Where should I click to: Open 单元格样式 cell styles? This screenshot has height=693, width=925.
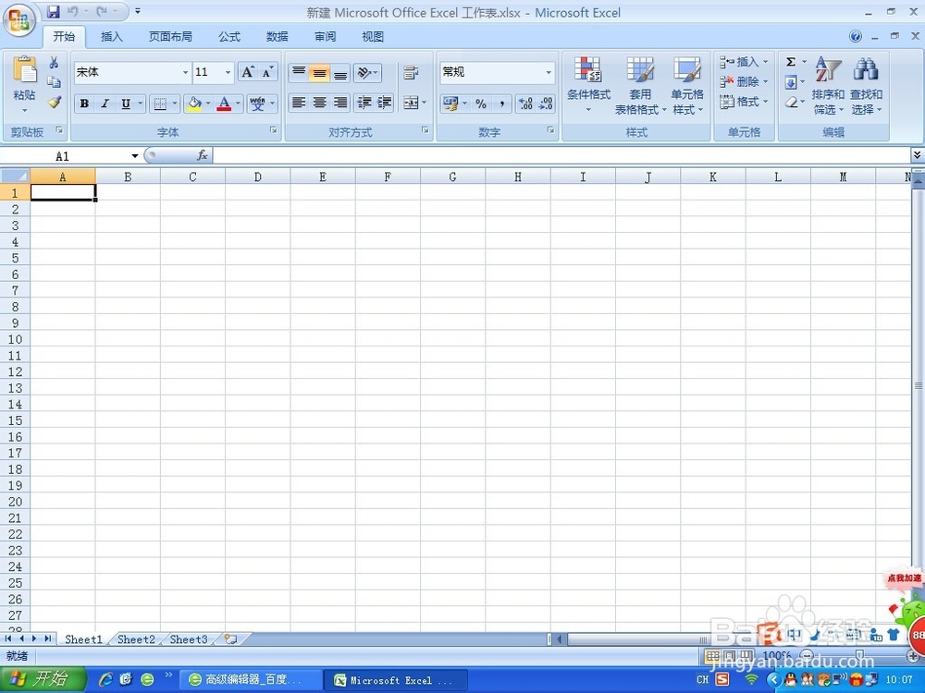(x=687, y=85)
